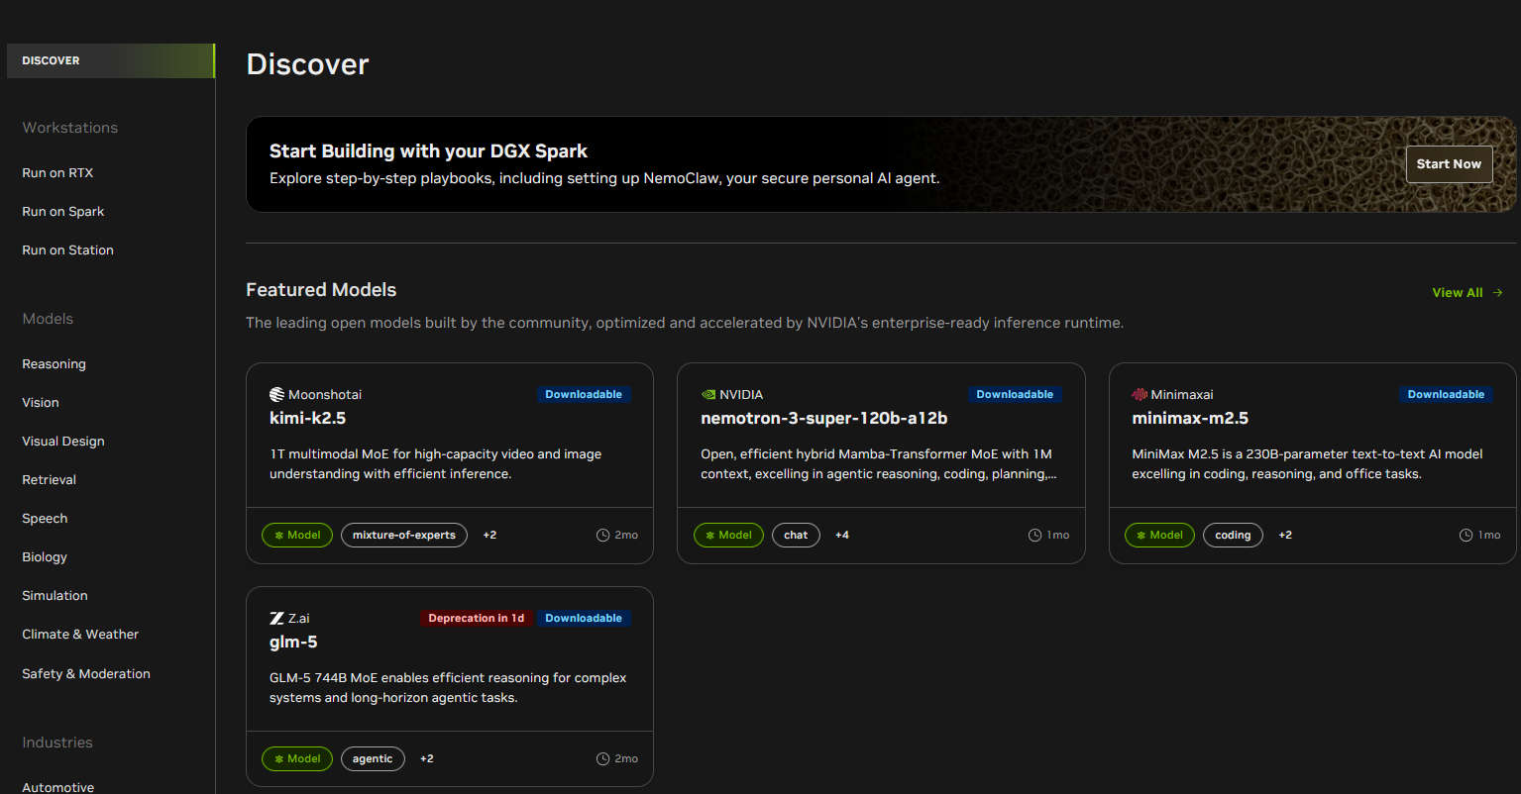Image resolution: width=1521 pixels, height=794 pixels.
Task: Click the Start Building with your DGX Spark heading
Action: click(x=428, y=151)
